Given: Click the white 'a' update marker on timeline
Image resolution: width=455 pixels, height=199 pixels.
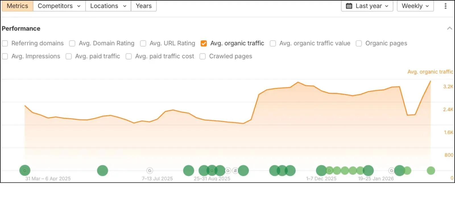Looking at the screenshot, I should coord(235,171).
